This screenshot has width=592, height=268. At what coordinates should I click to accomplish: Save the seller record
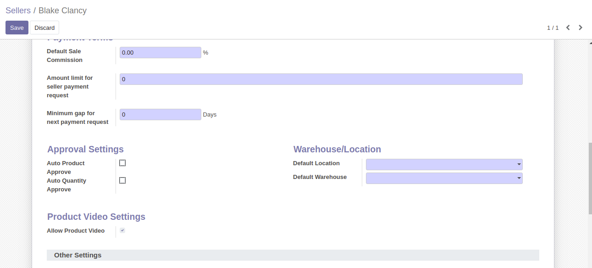tap(17, 28)
